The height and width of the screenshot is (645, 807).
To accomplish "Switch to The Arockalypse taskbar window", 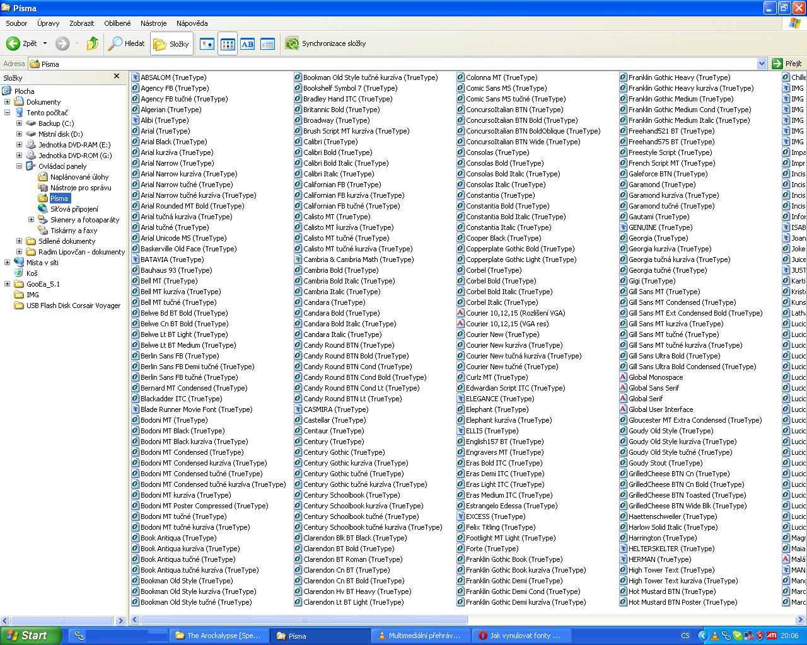I will 219,636.
